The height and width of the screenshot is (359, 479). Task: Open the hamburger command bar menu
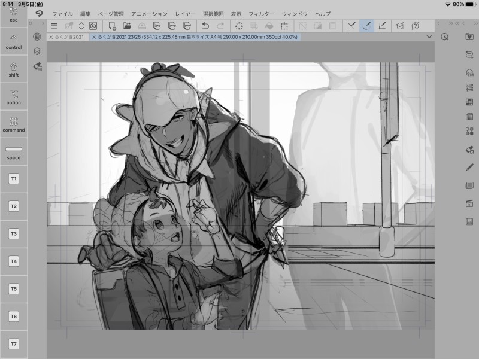click(54, 26)
